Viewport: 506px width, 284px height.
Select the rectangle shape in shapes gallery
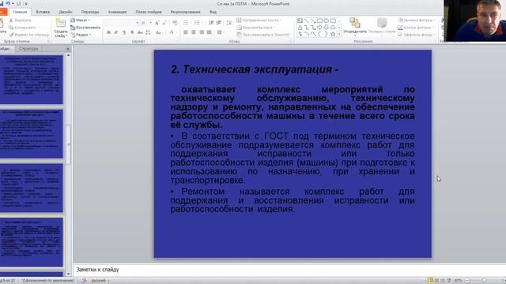coord(319,21)
